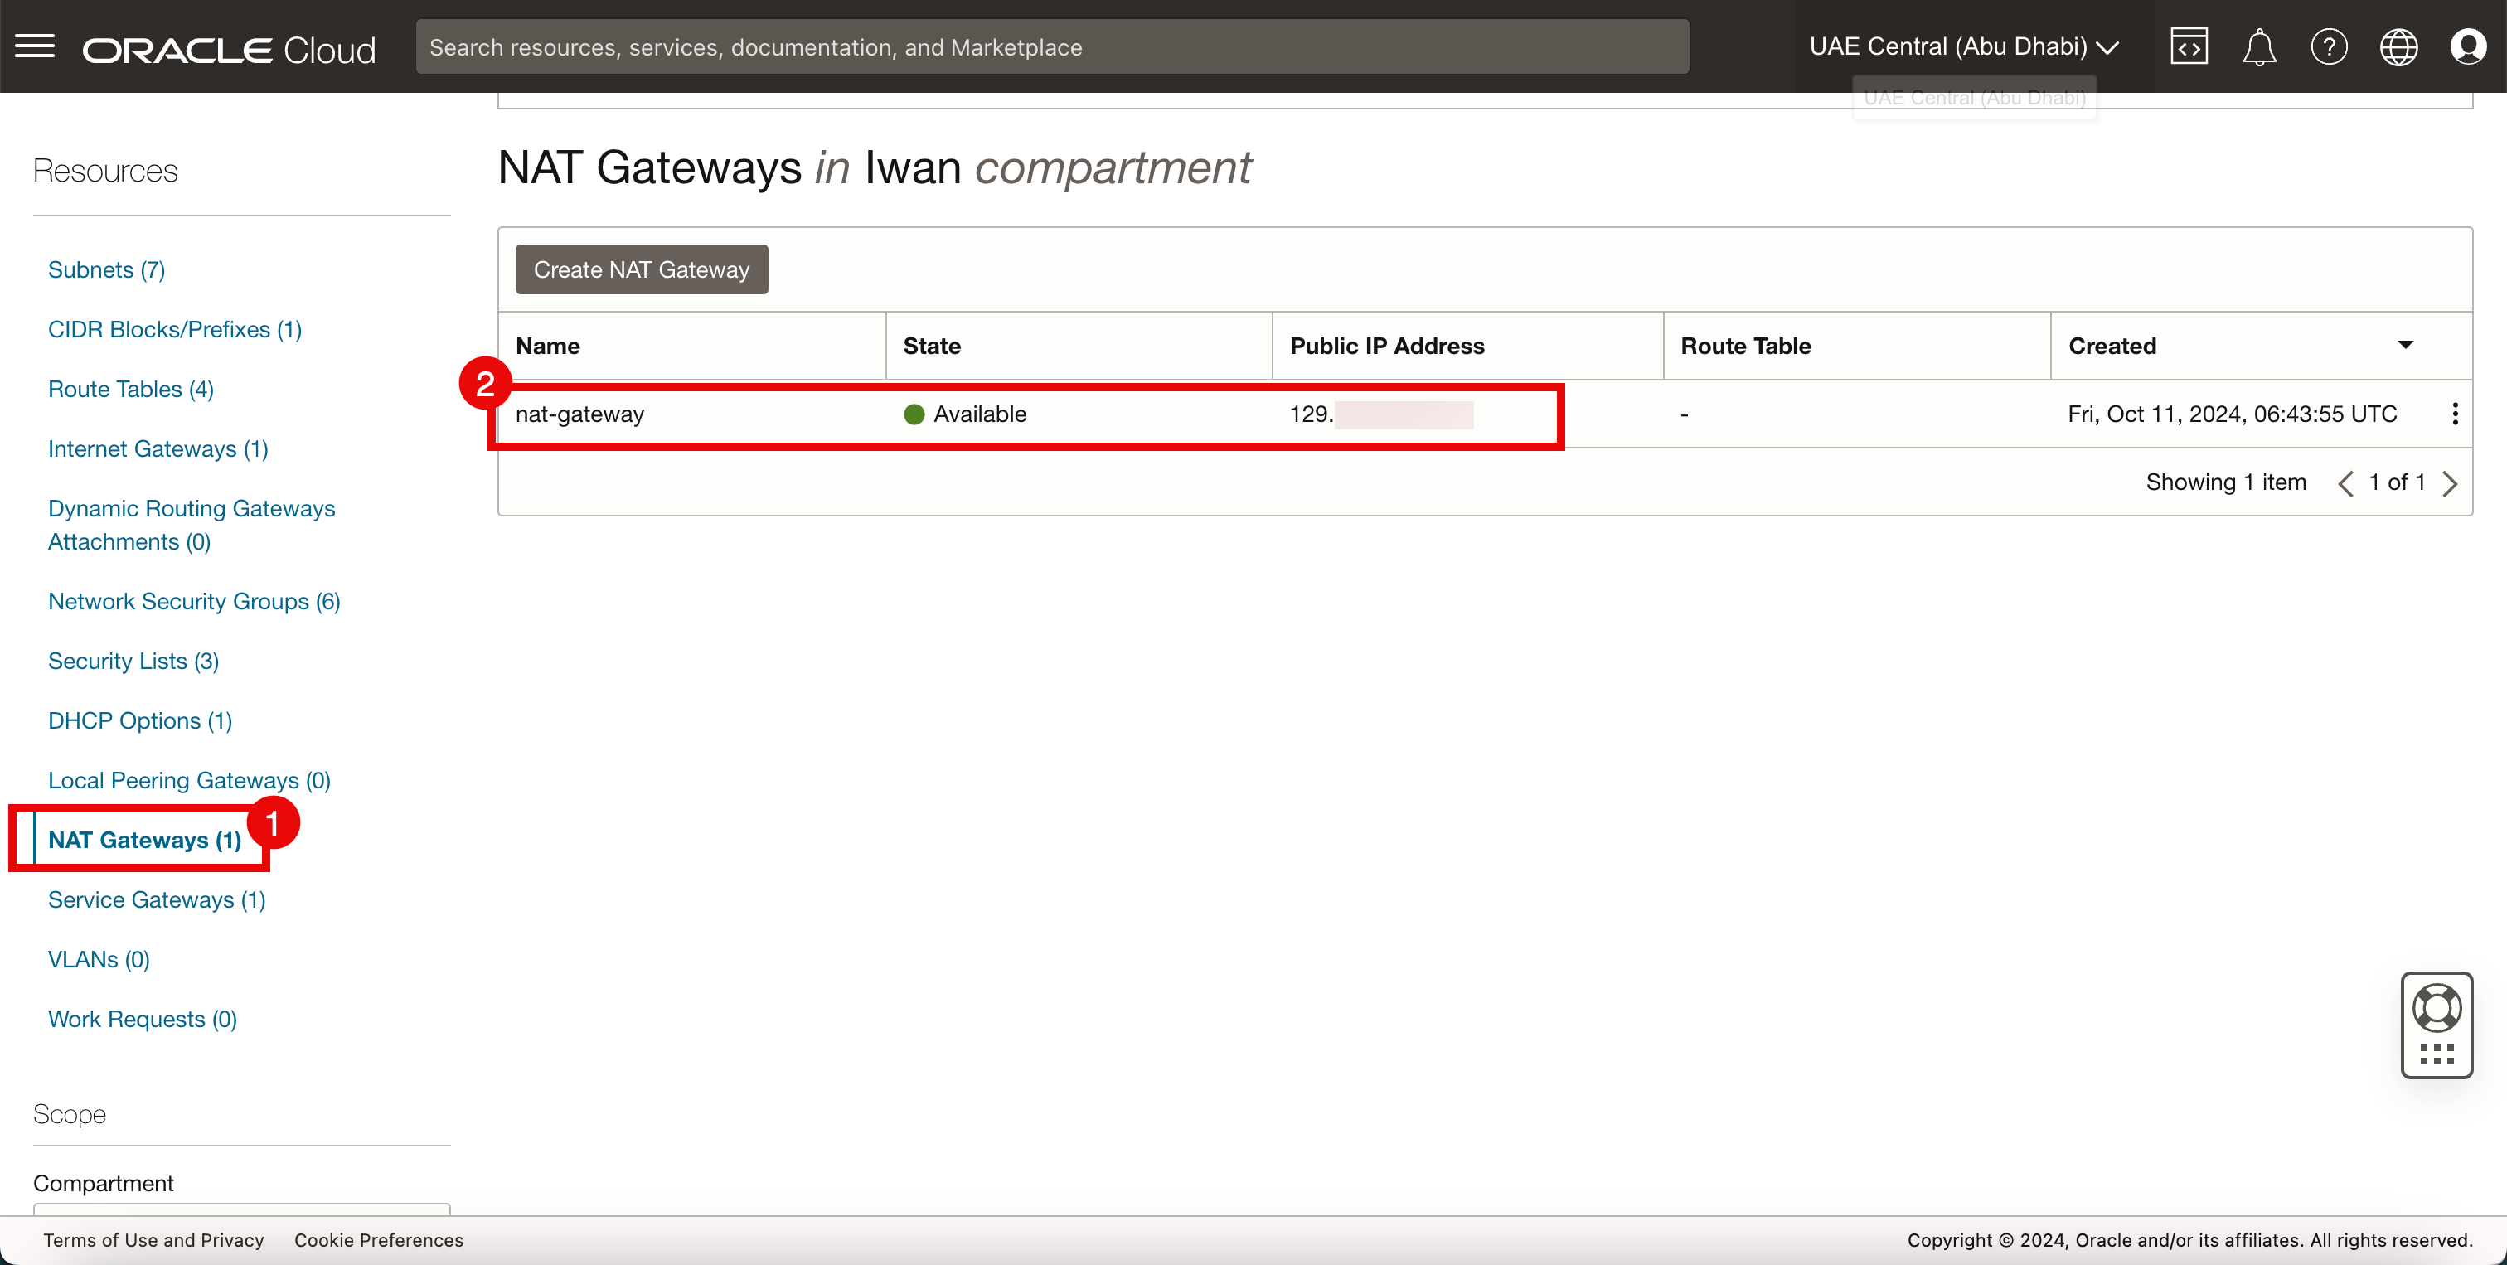Go to next page of results

coord(2450,482)
